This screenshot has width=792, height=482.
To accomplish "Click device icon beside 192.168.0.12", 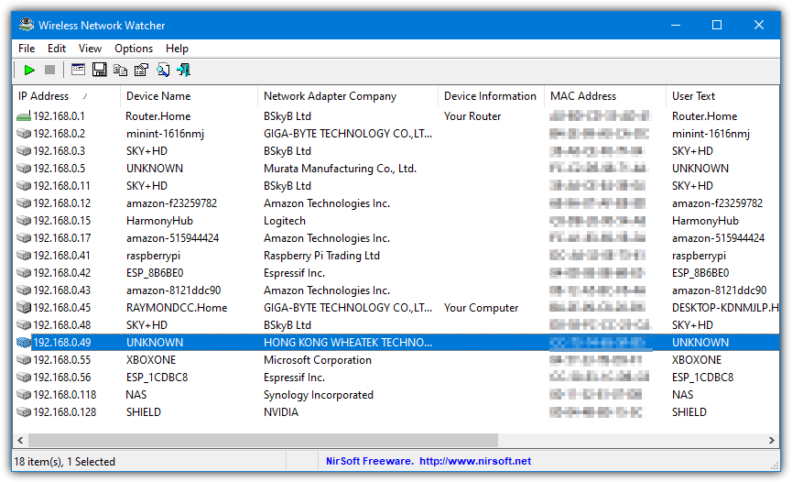I will click(24, 203).
